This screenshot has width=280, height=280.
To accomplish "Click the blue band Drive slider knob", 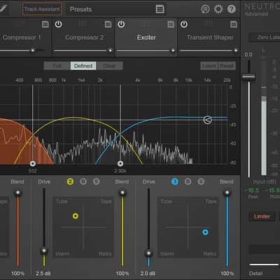I will [x=148, y=253].
